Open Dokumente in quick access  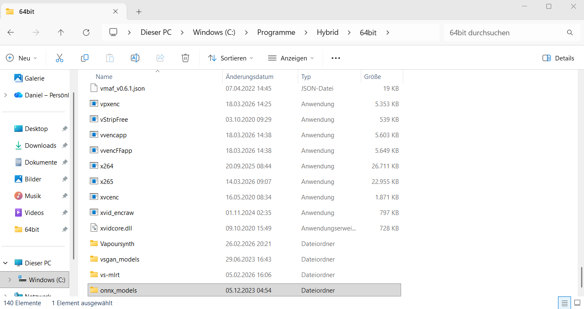pos(41,162)
